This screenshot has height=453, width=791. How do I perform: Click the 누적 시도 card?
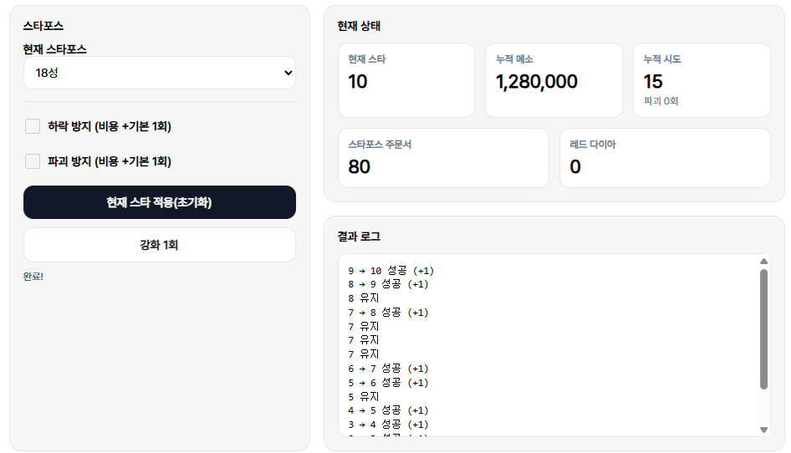tap(701, 80)
